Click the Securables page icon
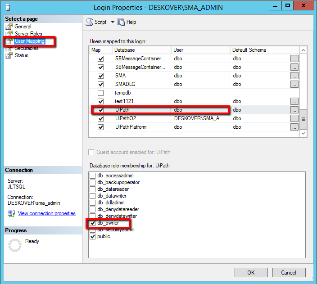317x284 pixels. (9, 49)
